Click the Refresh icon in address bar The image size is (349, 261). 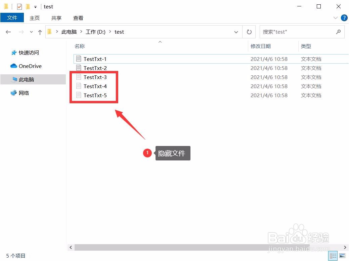249,32
